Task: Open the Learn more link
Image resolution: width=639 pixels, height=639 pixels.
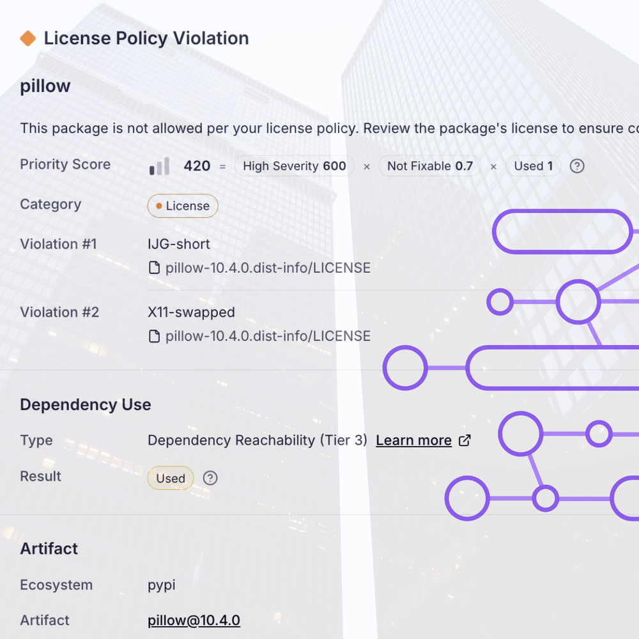Action: tap(413, 440)
